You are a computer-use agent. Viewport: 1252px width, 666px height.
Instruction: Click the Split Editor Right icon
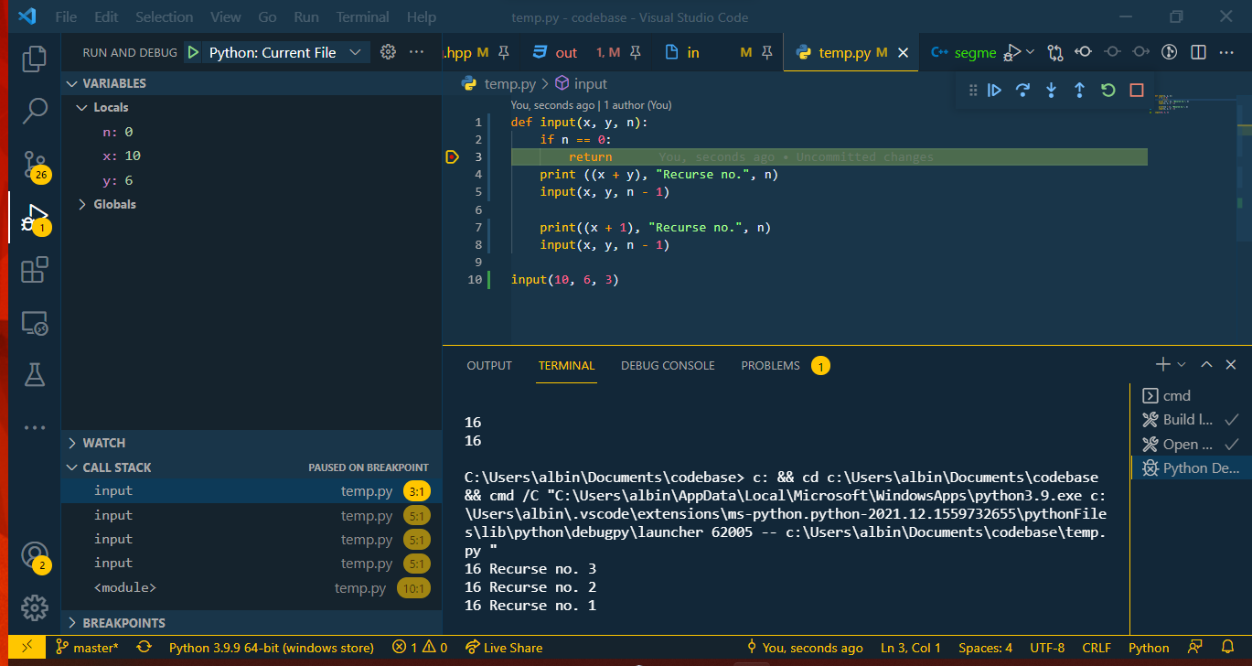point(1199,53)
